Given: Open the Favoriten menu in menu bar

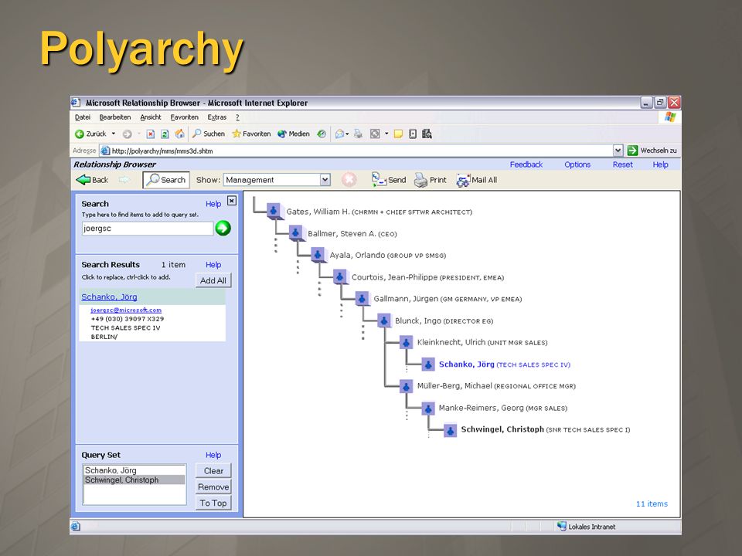Looking at the screenshot, I should pos(185,117).
